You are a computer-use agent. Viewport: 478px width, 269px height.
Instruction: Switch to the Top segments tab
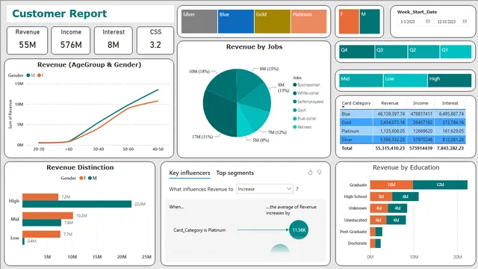pyautogui.click(x=235, y=173)
